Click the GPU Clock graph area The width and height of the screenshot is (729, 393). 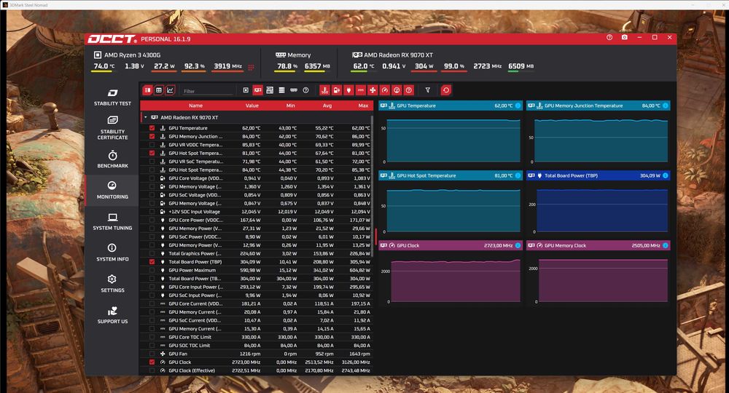455,281
